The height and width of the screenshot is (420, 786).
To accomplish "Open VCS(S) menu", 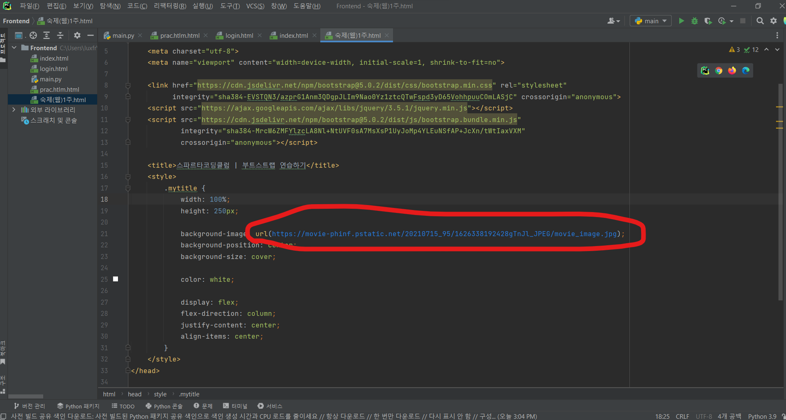I will (255, 6).
